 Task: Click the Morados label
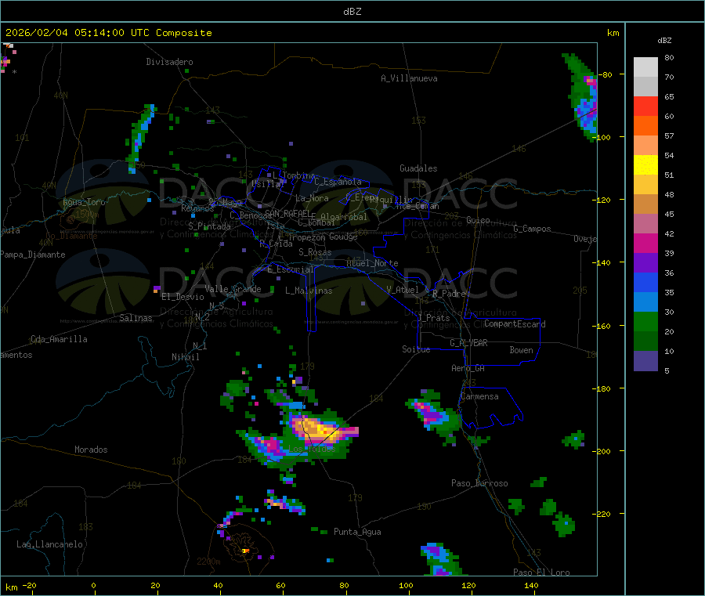[x=92, y=450]
